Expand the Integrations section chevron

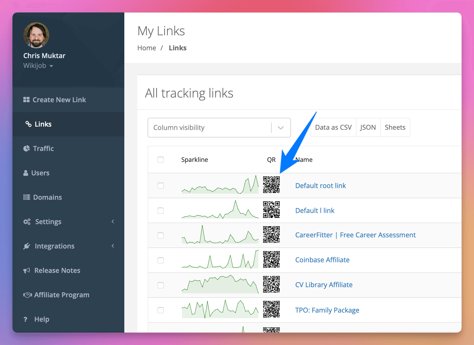(113, 246)
